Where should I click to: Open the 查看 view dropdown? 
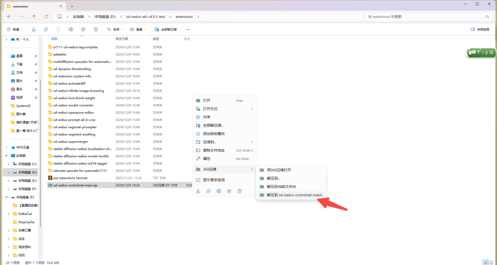point(138,29)
